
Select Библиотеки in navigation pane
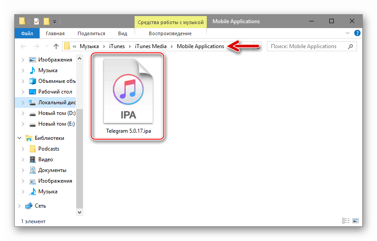point(49,138)
